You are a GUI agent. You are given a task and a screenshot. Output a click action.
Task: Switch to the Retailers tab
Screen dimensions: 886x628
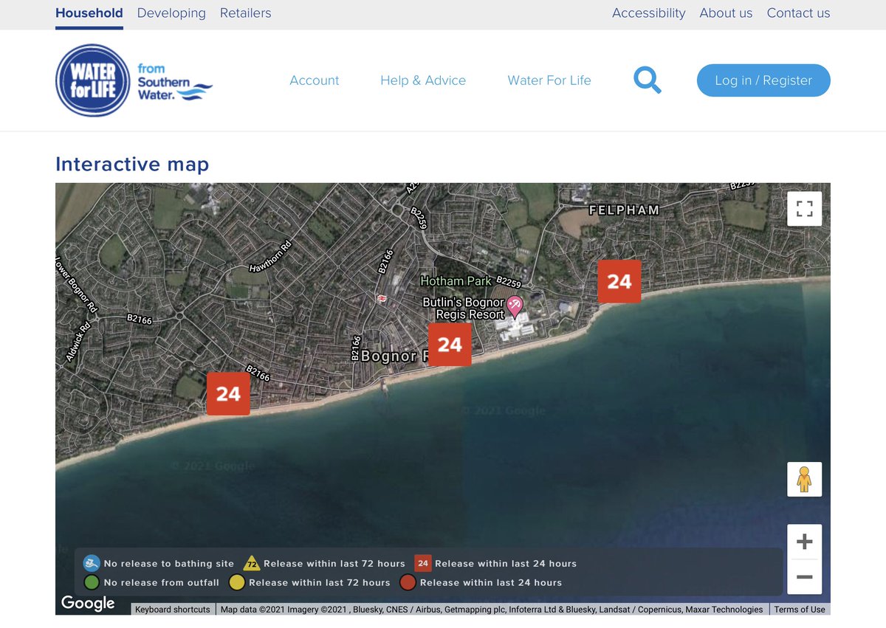click(245, 13)
